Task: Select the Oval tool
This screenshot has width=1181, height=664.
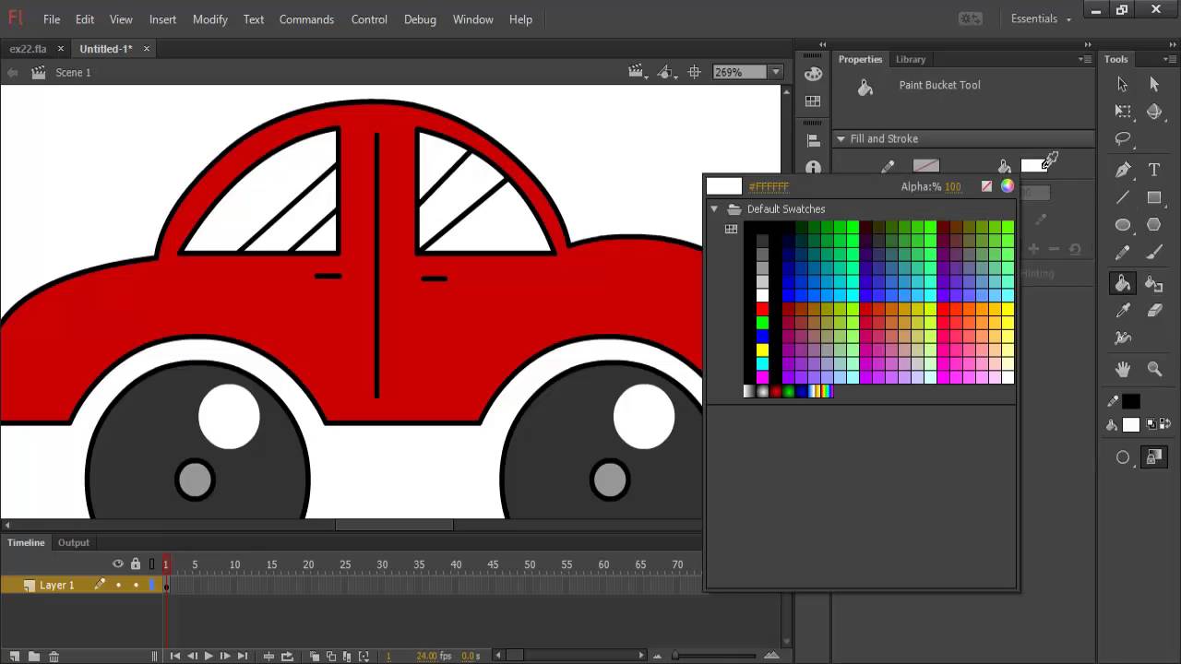Action: click(x=1123, y=225)
